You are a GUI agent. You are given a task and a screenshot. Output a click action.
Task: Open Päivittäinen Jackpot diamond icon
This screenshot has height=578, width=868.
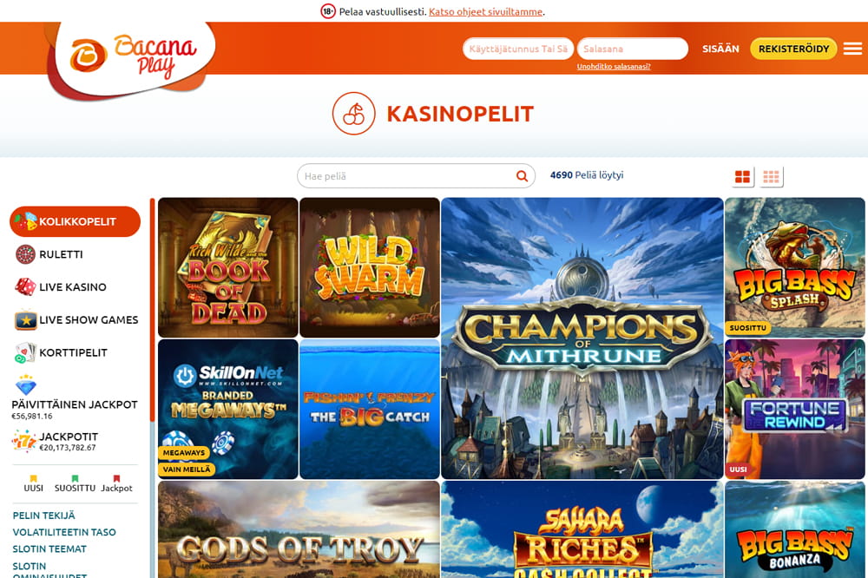(25, 385)
